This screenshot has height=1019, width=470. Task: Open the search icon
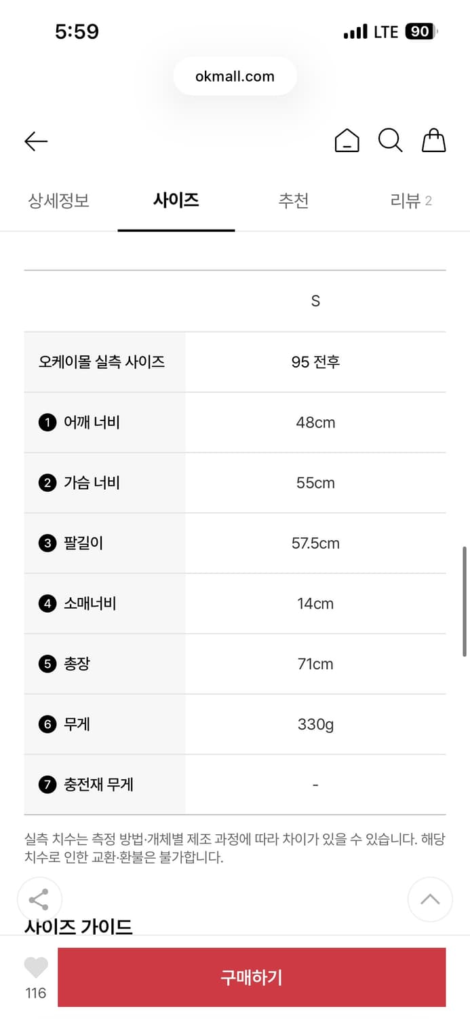pyautogui.click(x=390, y=141)
